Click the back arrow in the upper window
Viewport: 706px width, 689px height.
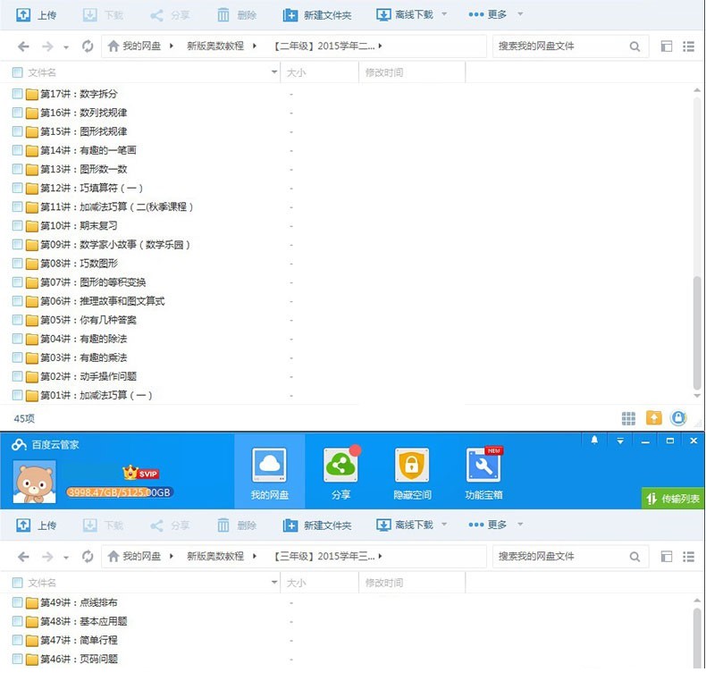(23, 46)
